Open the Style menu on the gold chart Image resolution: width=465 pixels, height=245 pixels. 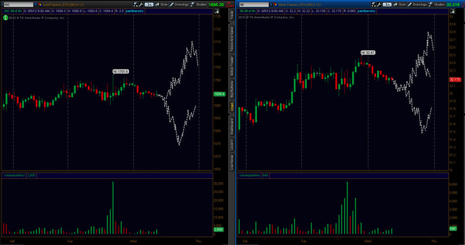(x=162, y=5)
